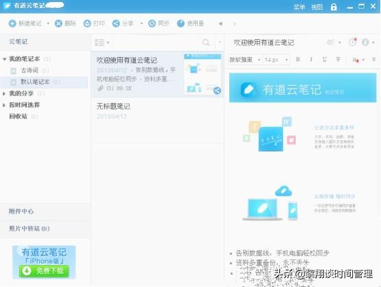This screenshot has width=381, height=287.
Task: Click the clock icon with red dot
Action: click(353, 42)
